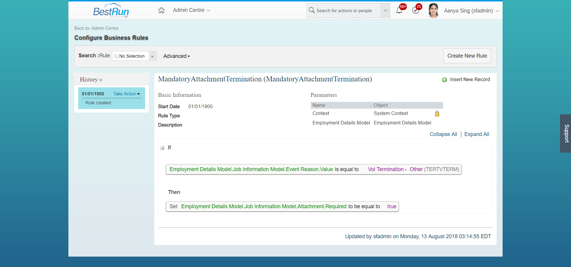Click the Collapse All link
Screen dimensions: 571x267
click(x=443, y=134)
